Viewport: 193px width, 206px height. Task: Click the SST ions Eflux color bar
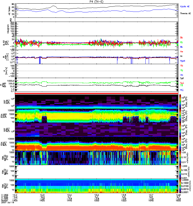180,102
